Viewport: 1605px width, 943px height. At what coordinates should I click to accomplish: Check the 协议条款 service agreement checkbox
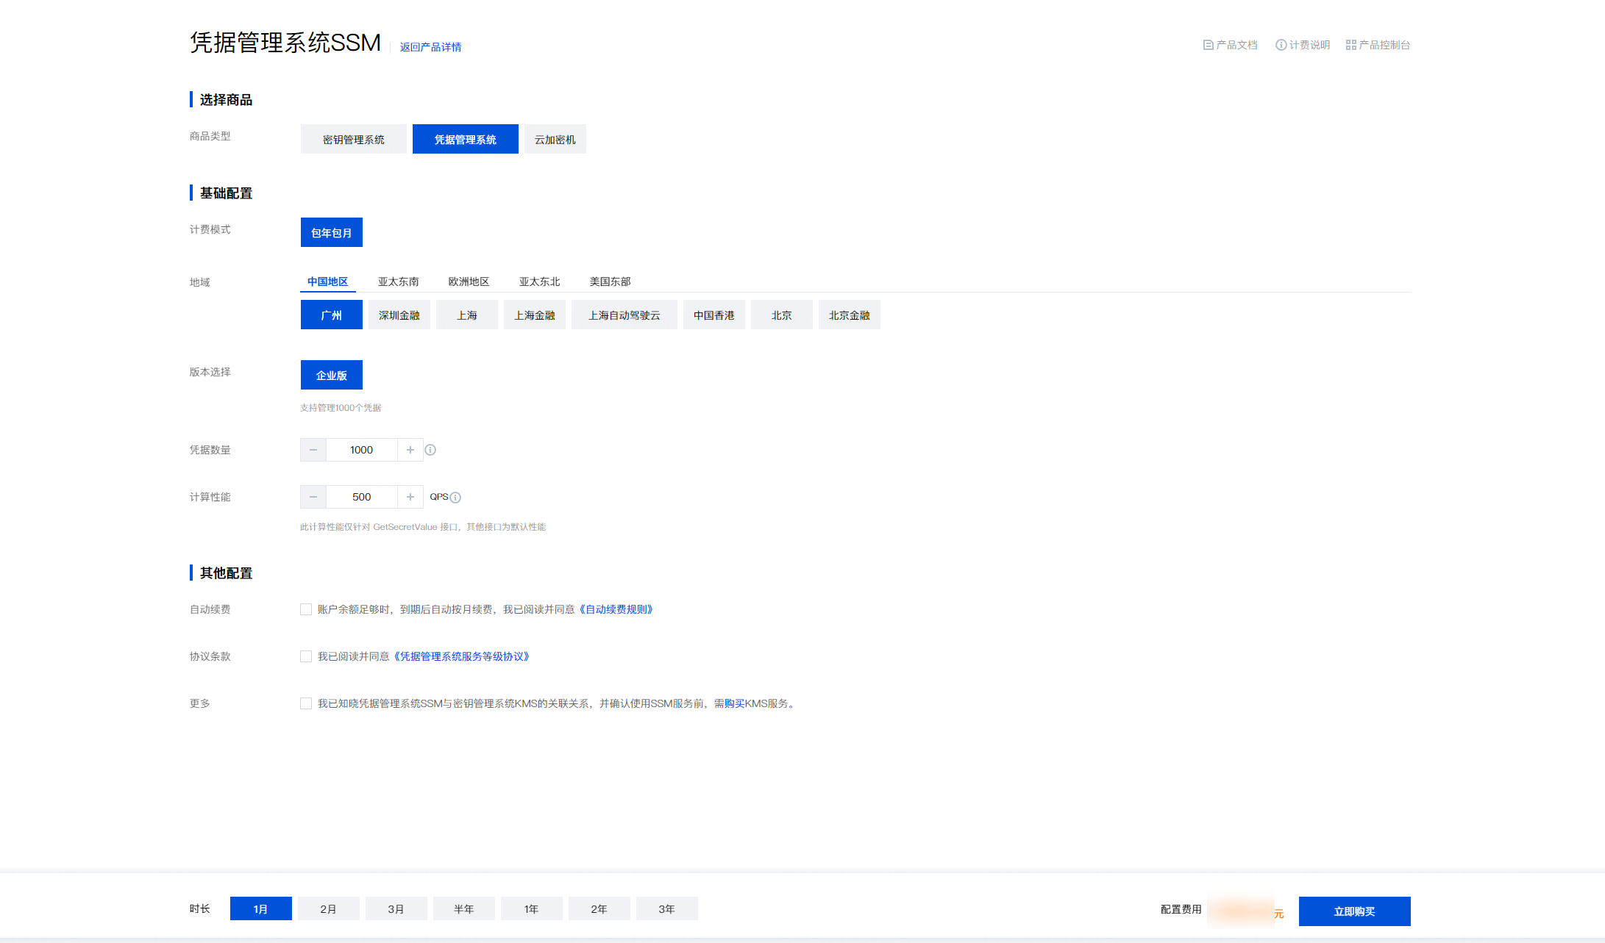click(x=306, y=656)
